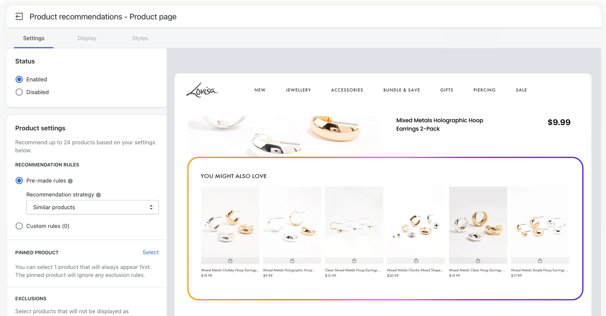Click Select link for pinned product

[150, 252]
